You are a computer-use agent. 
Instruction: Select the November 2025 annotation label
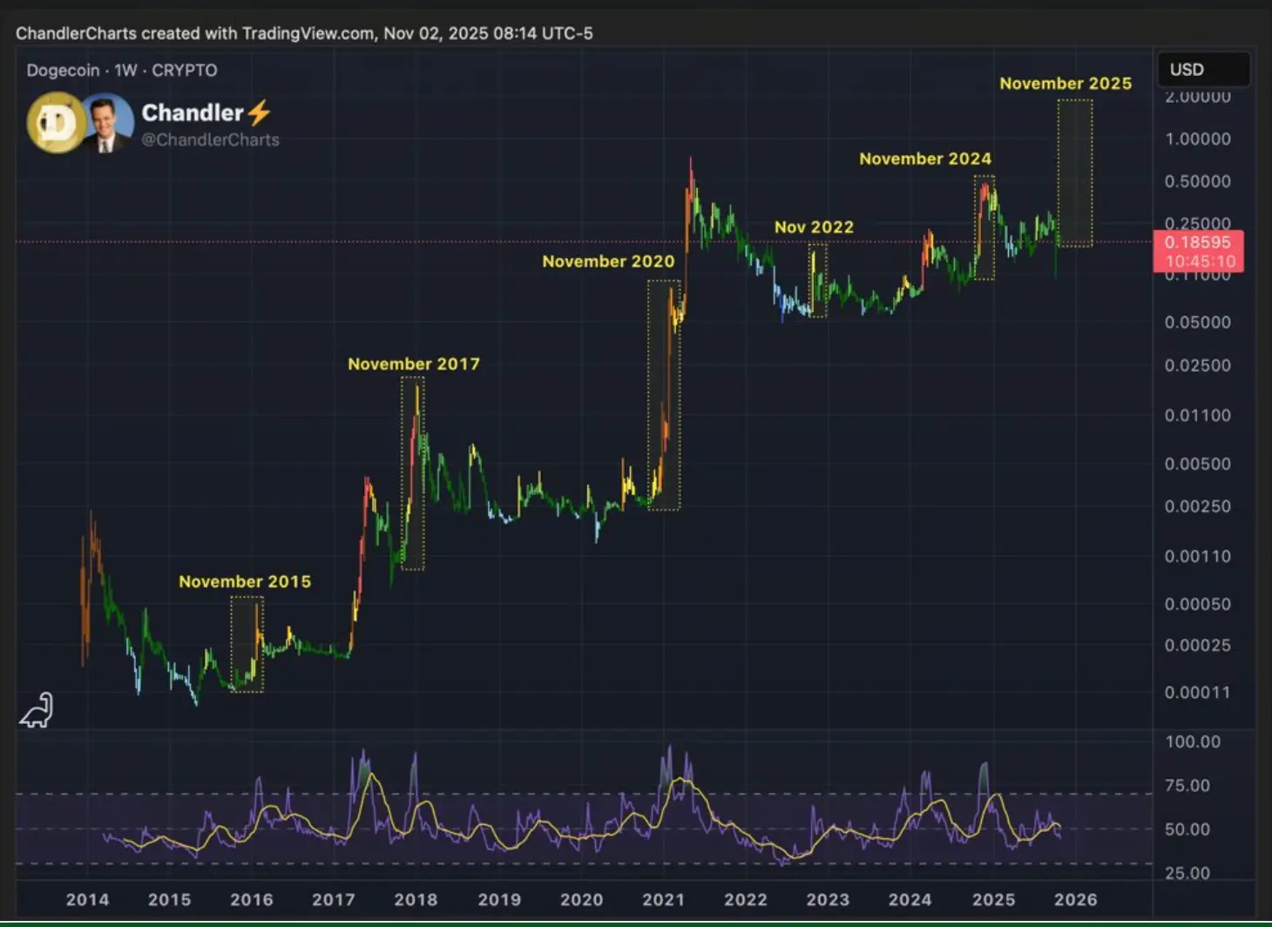tap(1066, 83)
